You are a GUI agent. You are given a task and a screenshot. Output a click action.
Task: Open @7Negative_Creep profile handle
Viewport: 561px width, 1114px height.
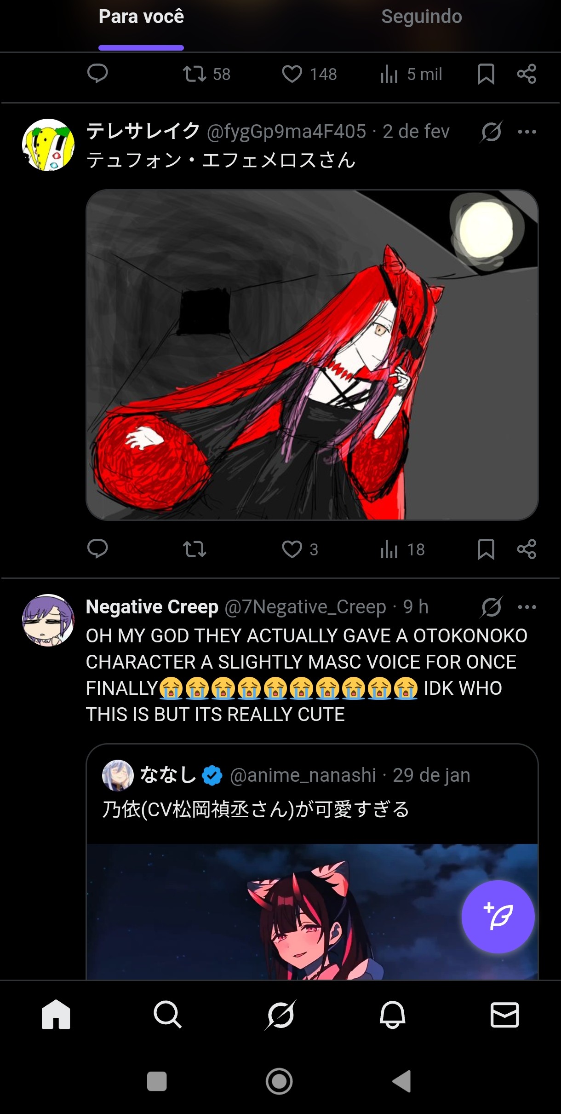click(x=305, y=607)
